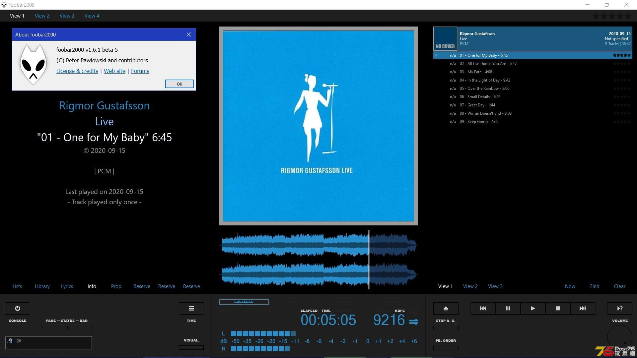The image size is (637, 358).
Task: Toggle the Console indicator button
Action: [x=18, y=328]
